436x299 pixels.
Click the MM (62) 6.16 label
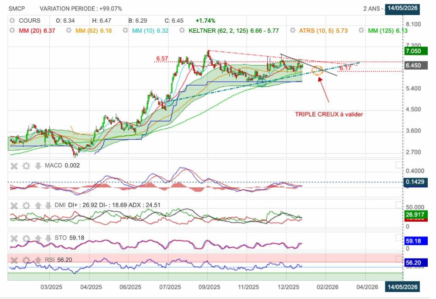pos(93,31)
